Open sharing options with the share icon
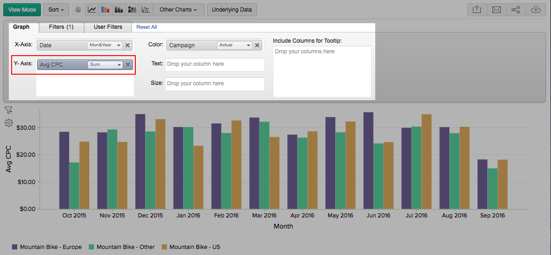Screen dimensions: 551x255 point(516,10)
